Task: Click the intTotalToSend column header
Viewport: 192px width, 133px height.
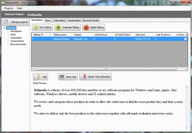Action: tap(124, 35)
